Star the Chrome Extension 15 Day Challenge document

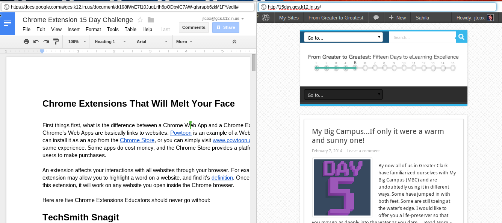point(140,20)
